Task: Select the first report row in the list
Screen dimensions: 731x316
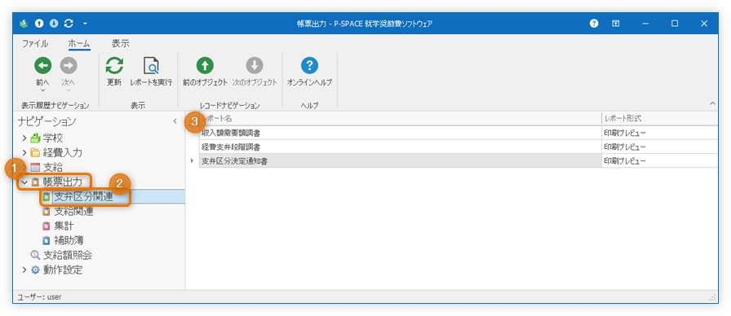Action: click(459, 133)
